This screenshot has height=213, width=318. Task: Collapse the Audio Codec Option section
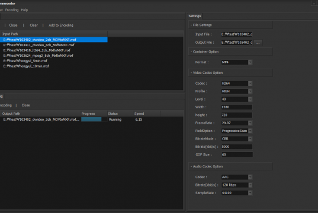click(230, 166)
